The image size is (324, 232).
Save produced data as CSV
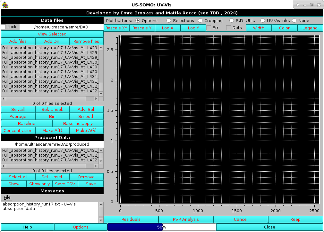[x=65, y=184]
